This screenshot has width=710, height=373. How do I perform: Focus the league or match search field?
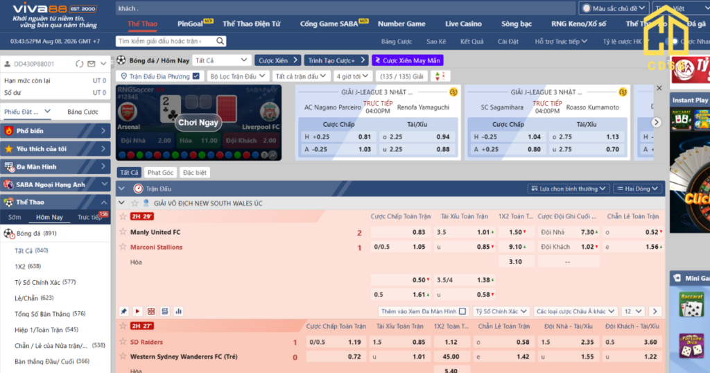point(165,41)
